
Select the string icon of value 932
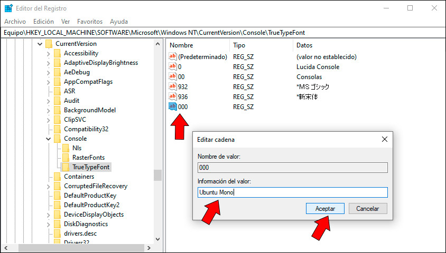pyautogui.click(x=173, y=86)
